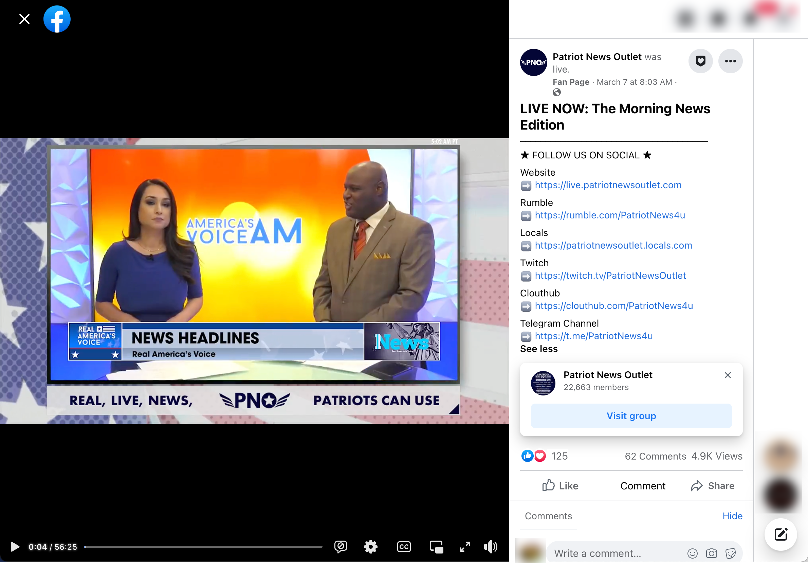Hide the comments section
Screen dimensions: 808x563
pyautogui.click(x=732, y=516)
